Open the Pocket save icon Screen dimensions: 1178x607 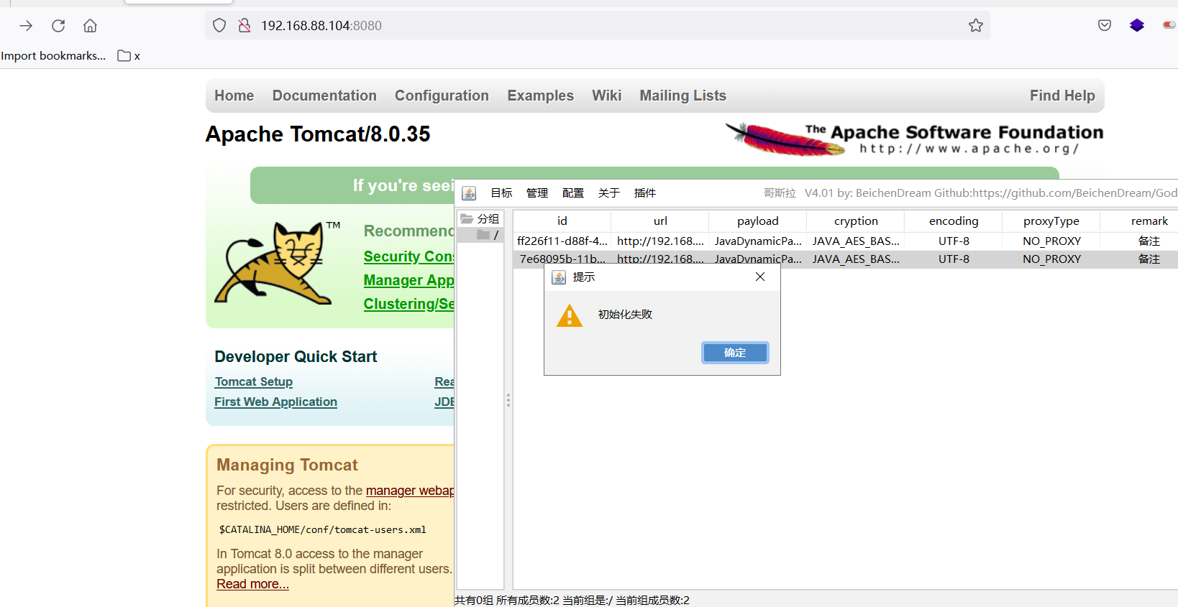1105,26
